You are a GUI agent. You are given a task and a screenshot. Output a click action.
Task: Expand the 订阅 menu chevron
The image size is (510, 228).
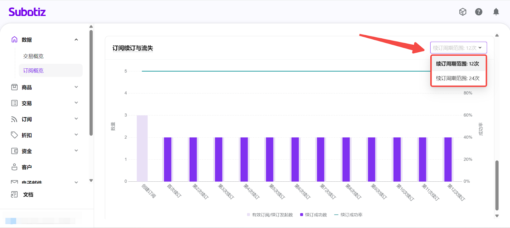[x=76, y=119]
